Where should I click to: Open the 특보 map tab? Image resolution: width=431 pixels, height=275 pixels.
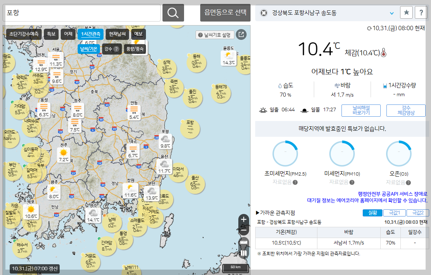tap(51, 34)
